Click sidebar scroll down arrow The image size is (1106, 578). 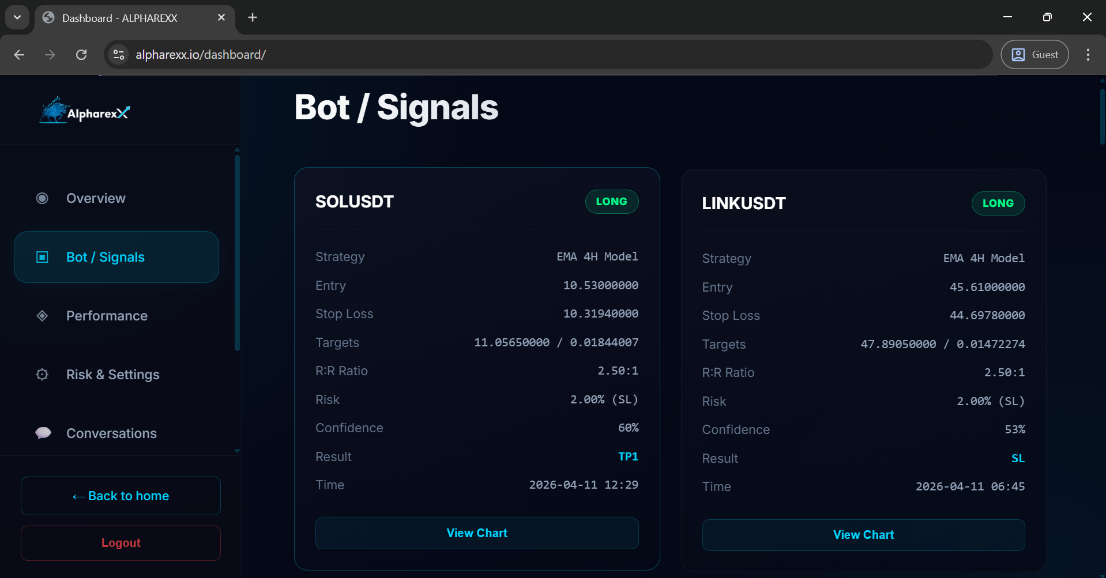pyautogui.click(x=237, y=451)
